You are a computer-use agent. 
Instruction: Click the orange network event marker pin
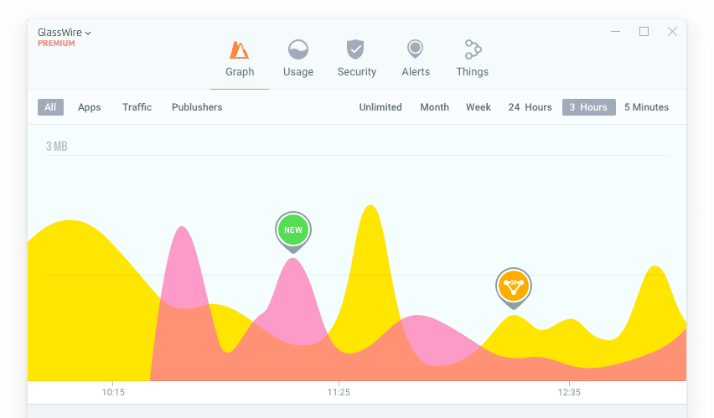coord(513,286)
